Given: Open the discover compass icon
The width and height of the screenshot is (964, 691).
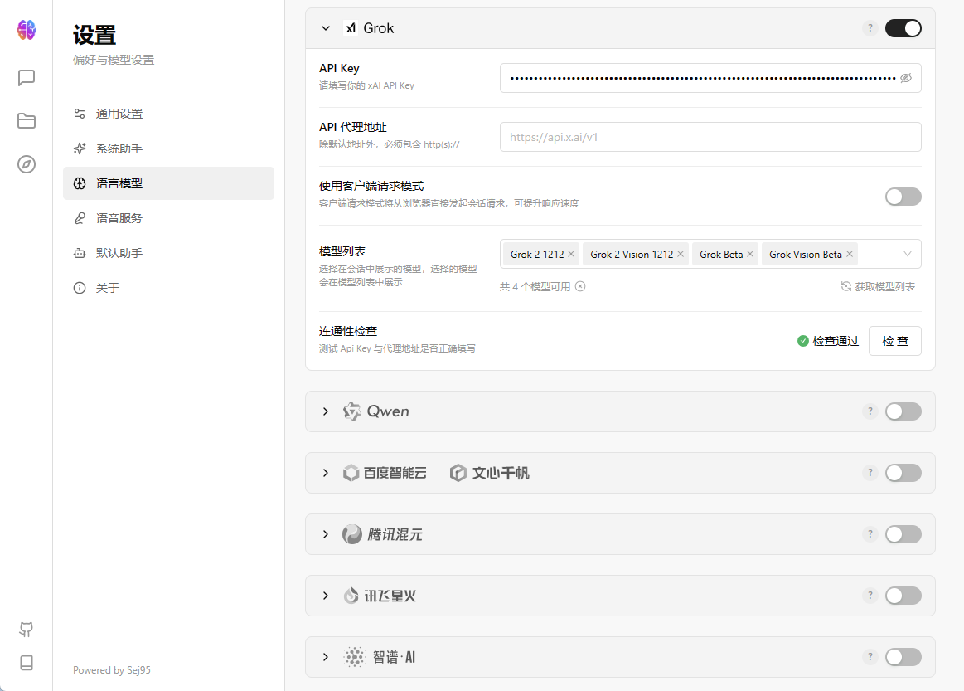Looking at the screenshot, I should [x=27, y=164].
